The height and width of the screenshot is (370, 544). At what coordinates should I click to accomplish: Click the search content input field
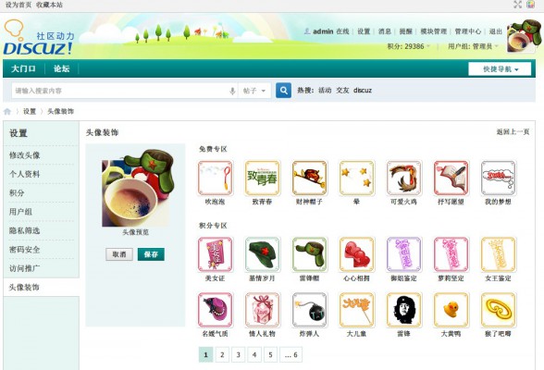tap(120, 91)
